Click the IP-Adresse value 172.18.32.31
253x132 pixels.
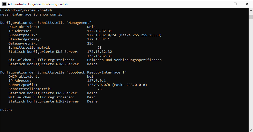click(100, 31)
